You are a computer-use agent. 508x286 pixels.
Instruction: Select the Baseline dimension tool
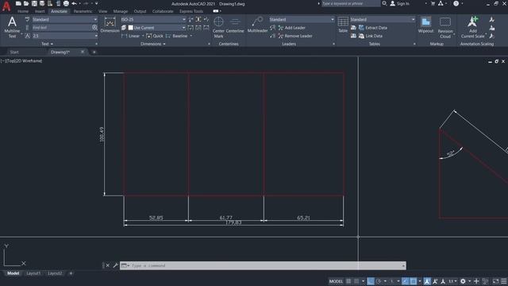pos(177,36)
